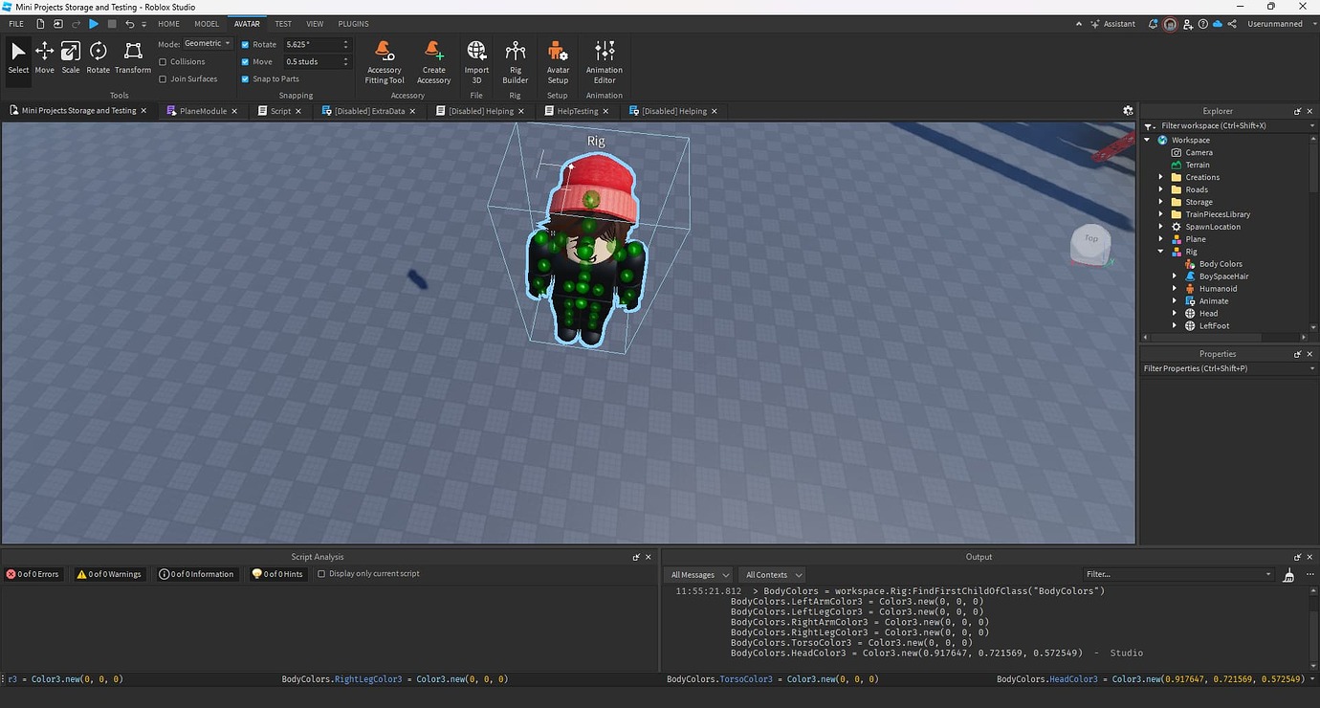
Task: Open Import 3D
Action: (x=476, y=62)
